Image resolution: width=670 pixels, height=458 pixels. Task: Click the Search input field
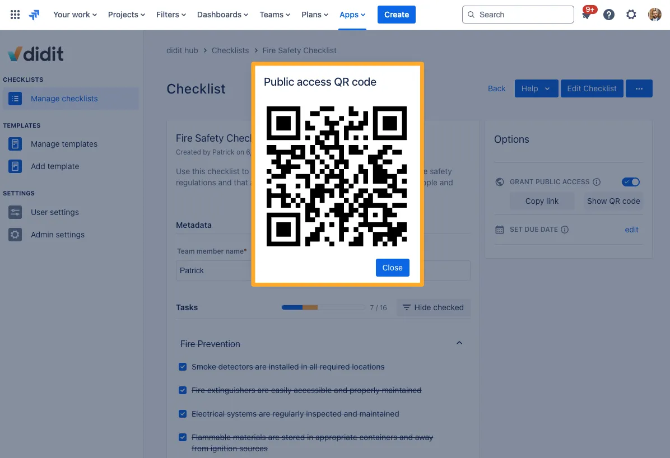click(518, 15)
